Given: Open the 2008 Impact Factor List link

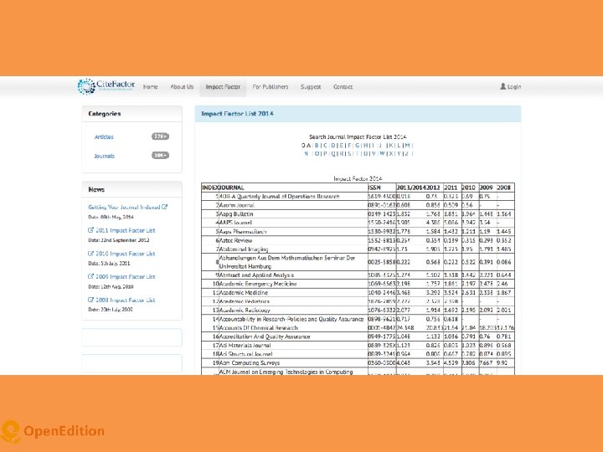Looking at the screenshot, I should 126,300.
